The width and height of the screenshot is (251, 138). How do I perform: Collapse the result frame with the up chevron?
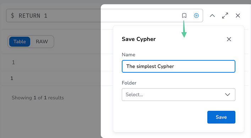[x=212, y=16]
